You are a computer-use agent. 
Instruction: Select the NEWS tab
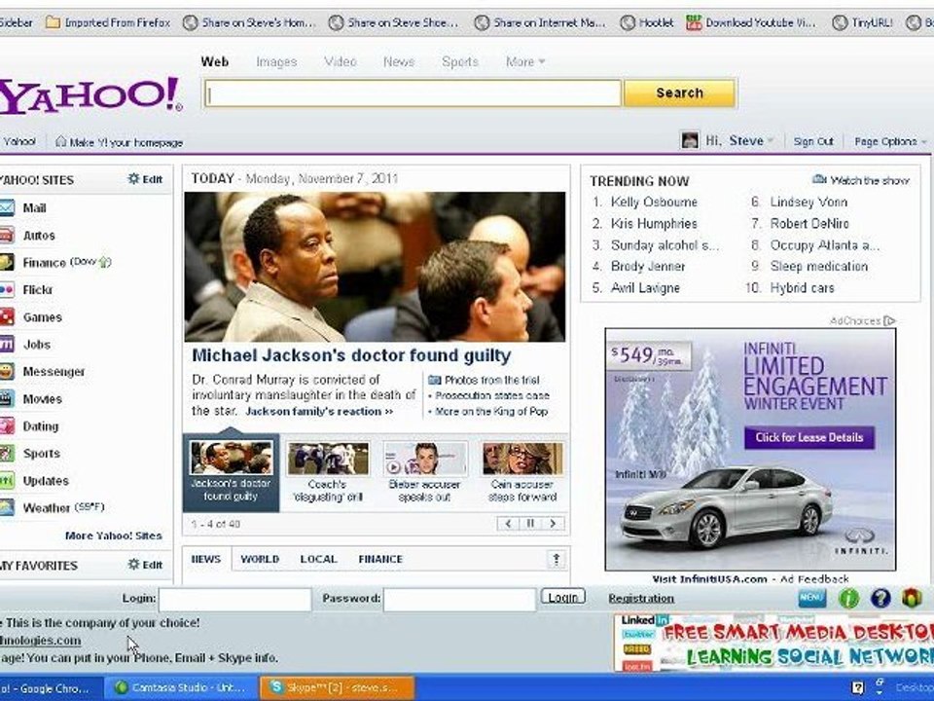[206, 559]
